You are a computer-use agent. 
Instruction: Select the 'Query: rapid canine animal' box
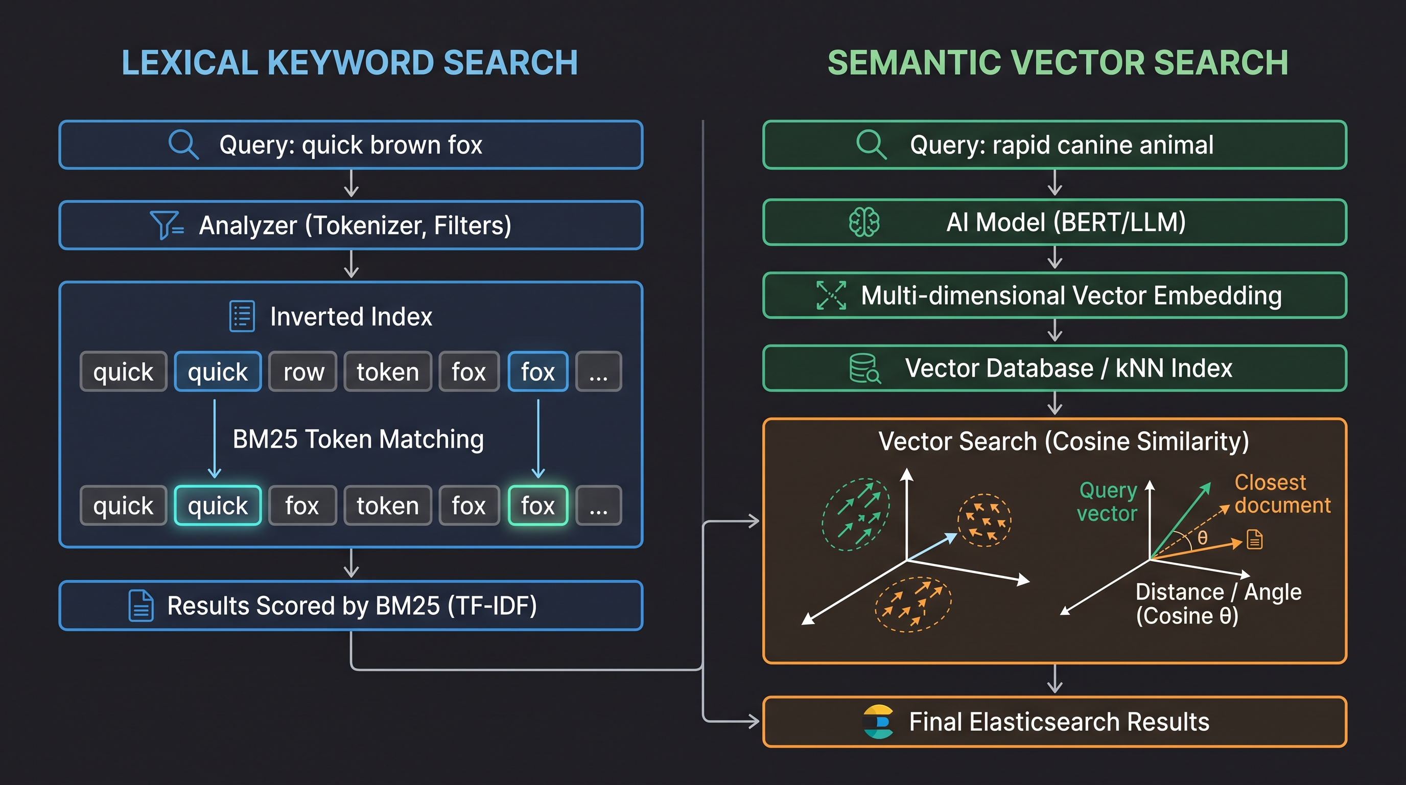coord(1054,145)
